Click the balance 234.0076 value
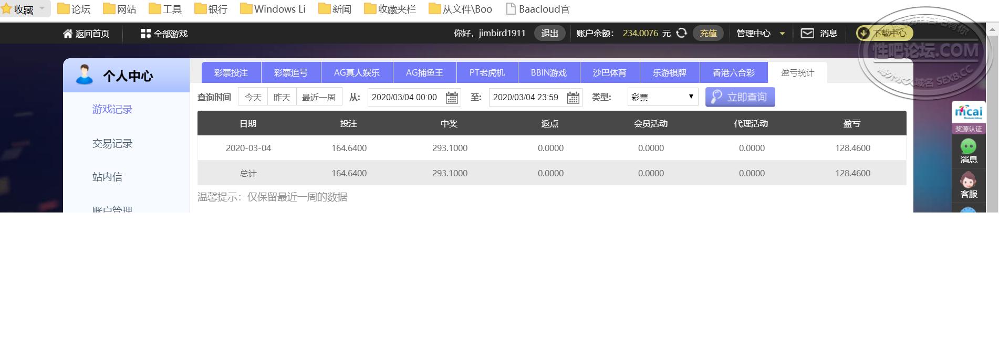The width and height of the screenshot is (999, 340). click(x=640, y=33)
